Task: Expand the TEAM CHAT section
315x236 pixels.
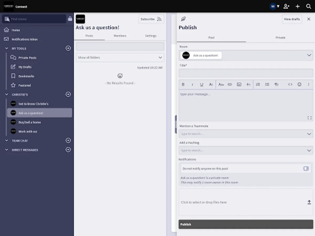Action: 7,141
